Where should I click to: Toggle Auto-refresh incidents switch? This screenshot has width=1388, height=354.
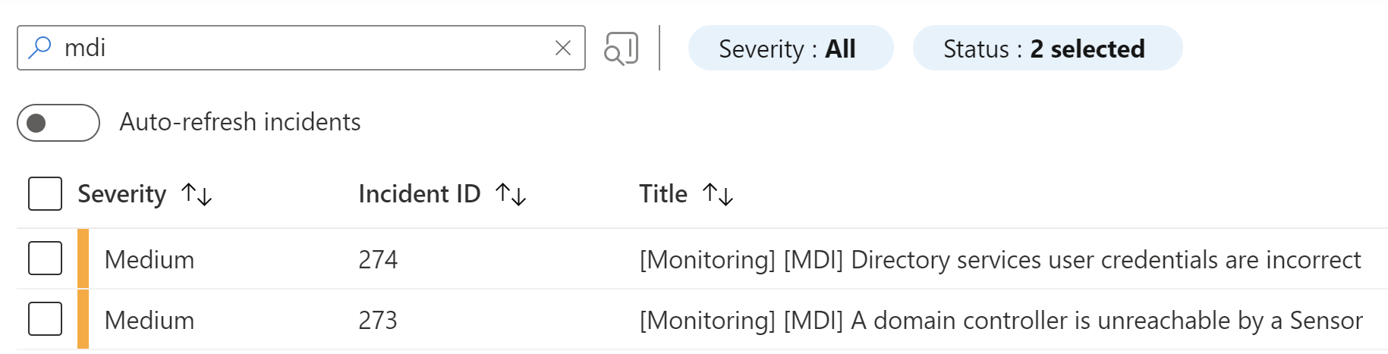tap(58, 123)
